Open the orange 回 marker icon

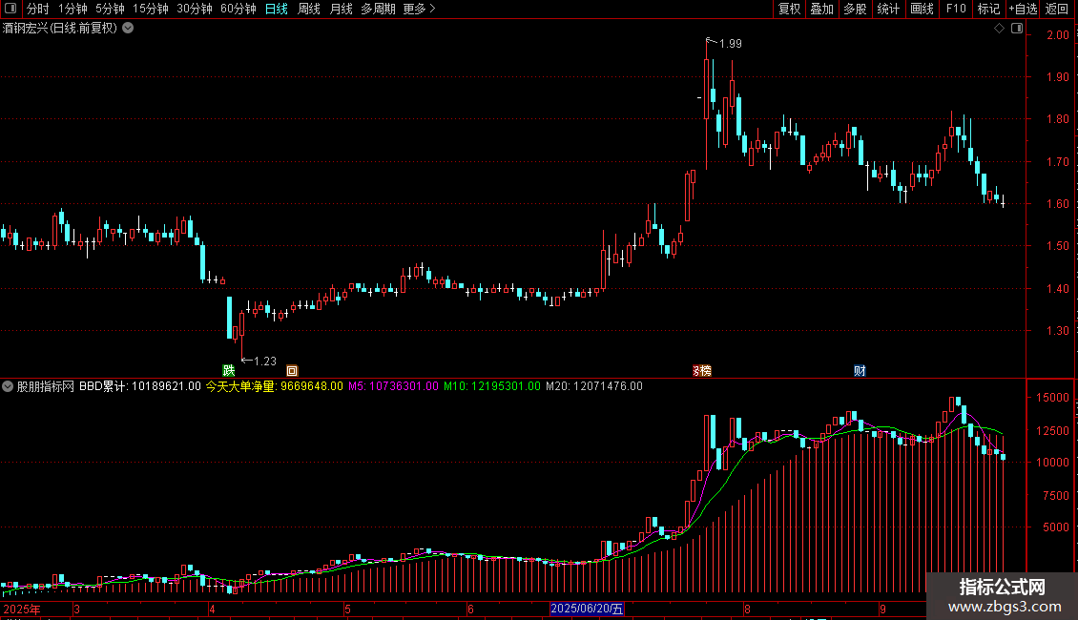[292, 370]
